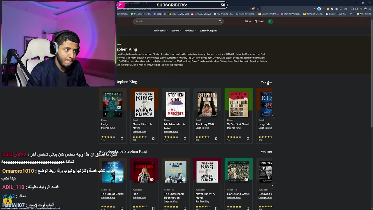Open The Life of Chuck title link
Screen dimensions: 373x210
click(112, 194)
